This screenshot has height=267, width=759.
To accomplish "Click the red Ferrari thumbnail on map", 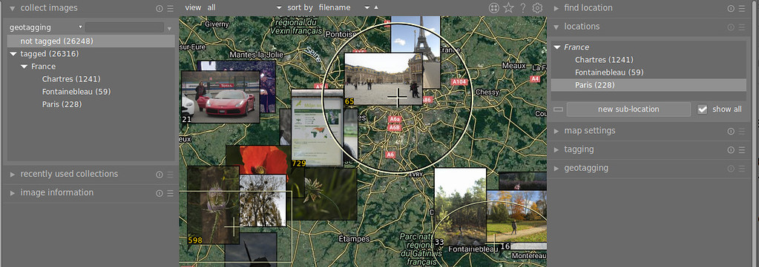I will [220, 97].
